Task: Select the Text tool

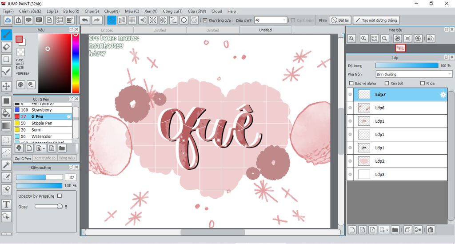Action: tap(6, 204)
